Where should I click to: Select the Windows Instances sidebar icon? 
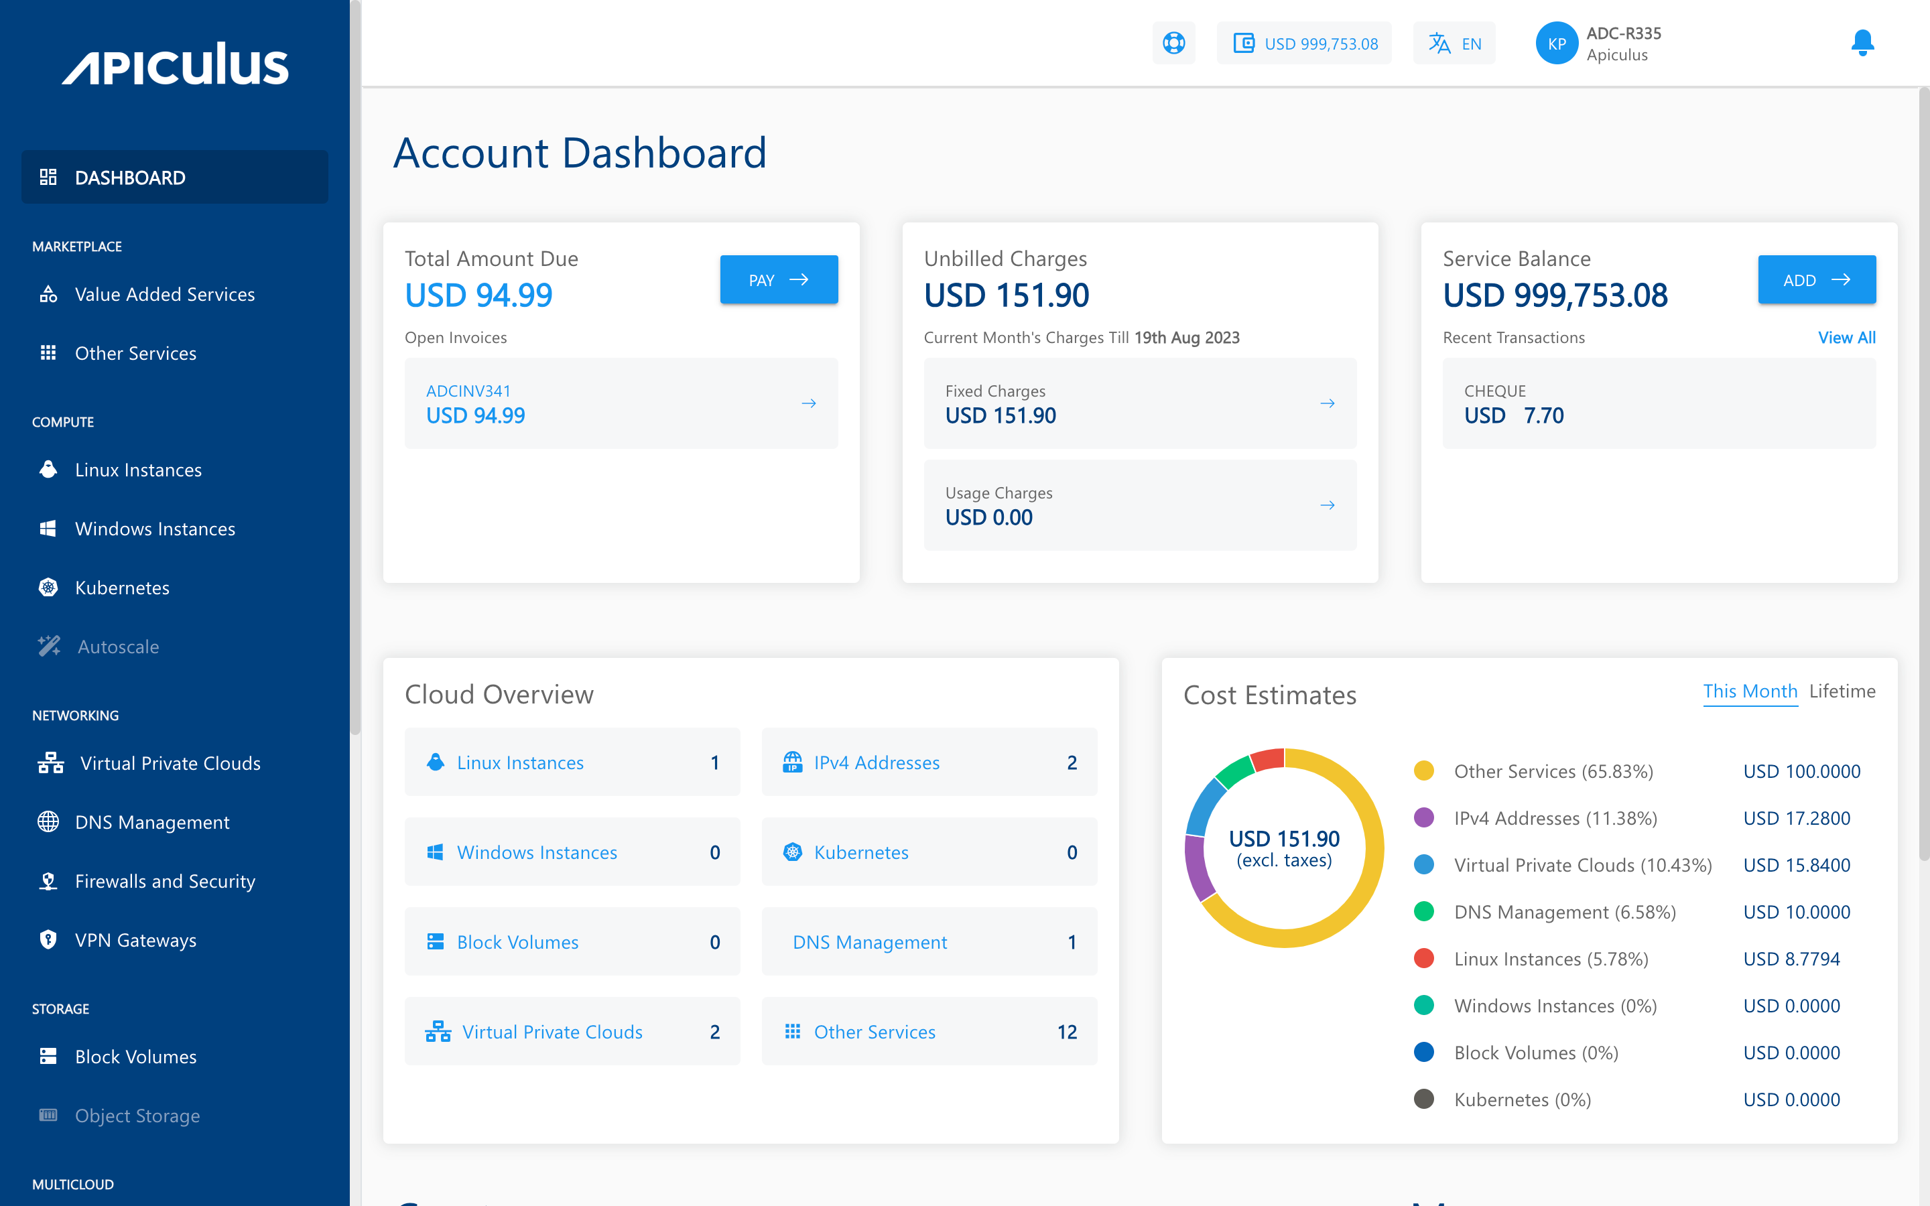(49, 528)
